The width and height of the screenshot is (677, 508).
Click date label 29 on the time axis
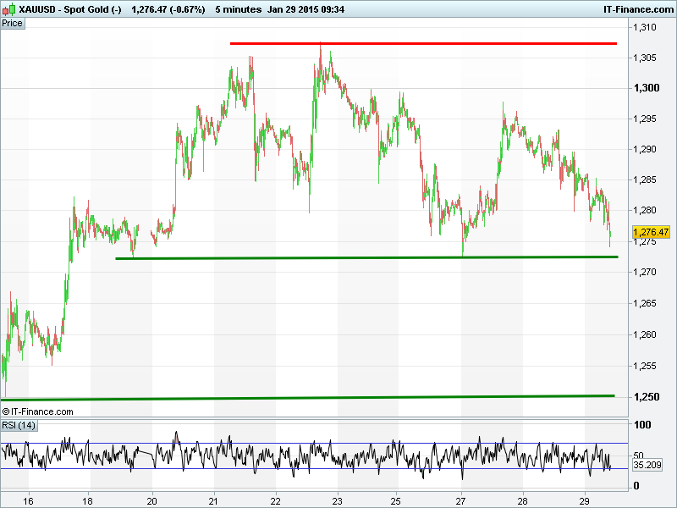click(585, 500)
